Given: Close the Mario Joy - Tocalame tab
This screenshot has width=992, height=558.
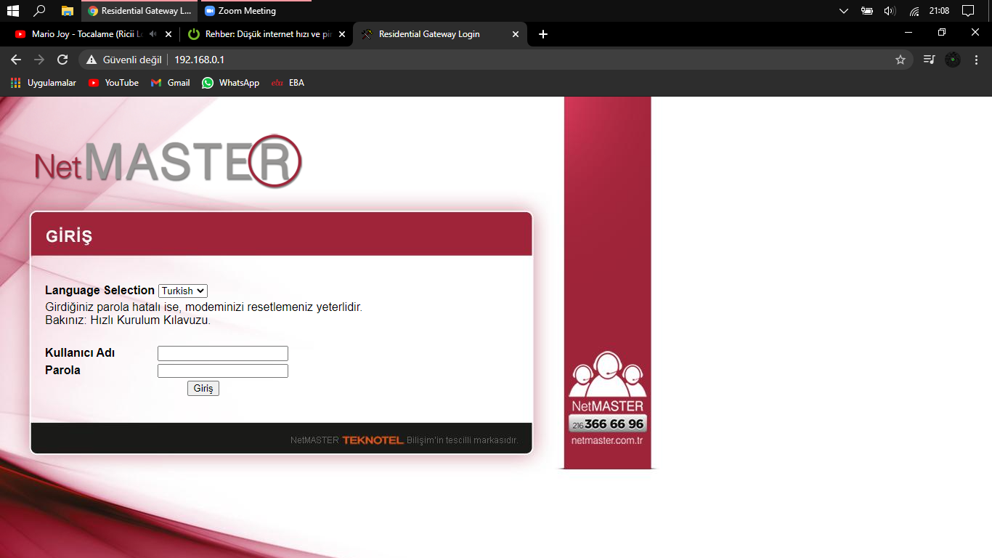Looking at the screenshot, I should pos(168,34).
